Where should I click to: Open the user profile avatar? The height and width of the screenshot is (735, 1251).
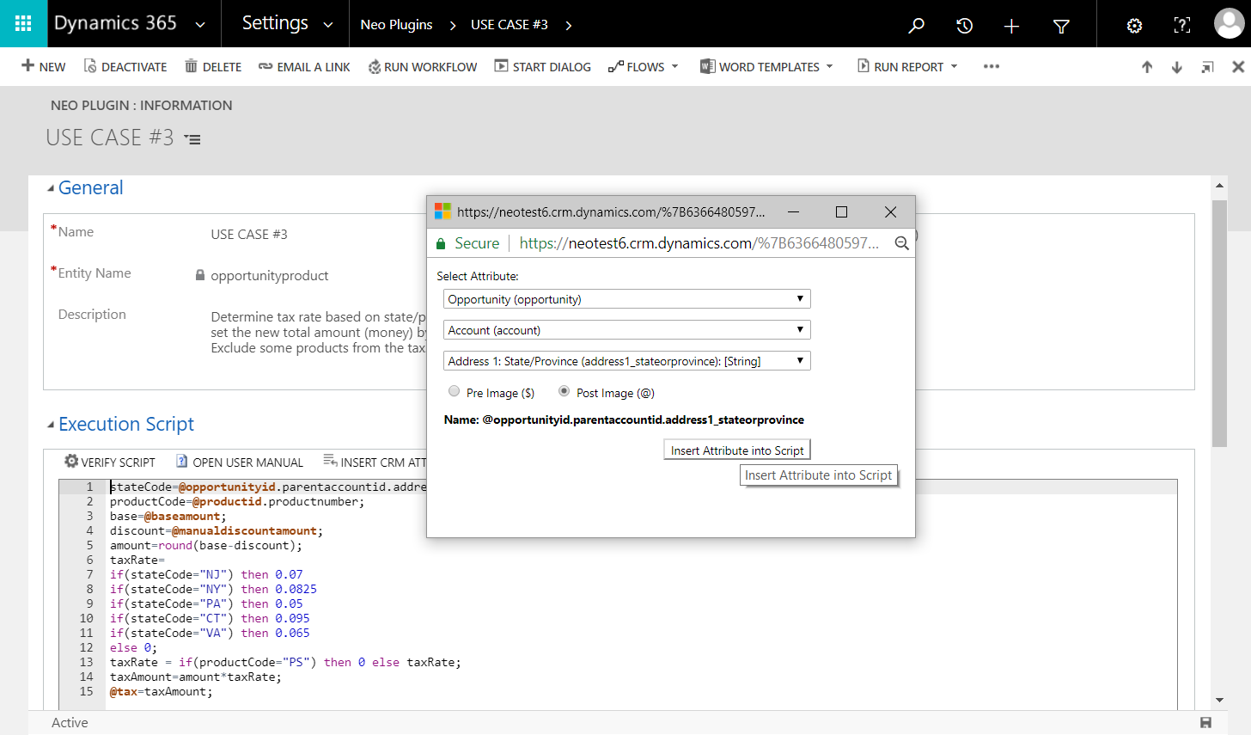1229,23
